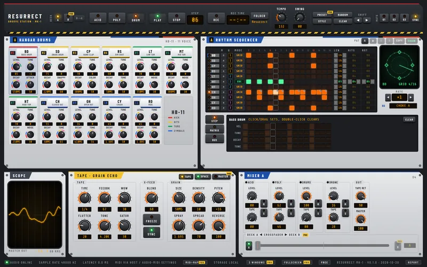427x267 pixels.
Task: Select the RS rim shot voice card
Action: [x=116, y=71]
